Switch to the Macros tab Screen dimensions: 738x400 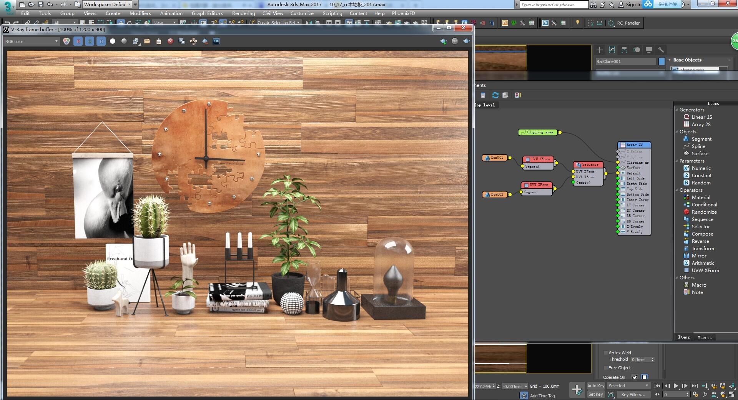coord(704,337)
